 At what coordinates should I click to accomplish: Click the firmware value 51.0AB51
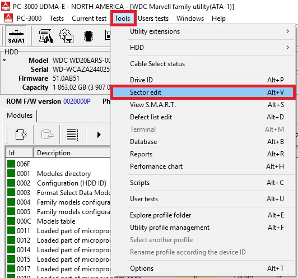point(66,78)
